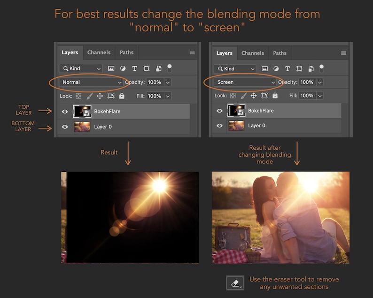Open left Layers panel hamburger menu
Image resolution: width=373 pixels, height=298 pixels.
[192, 53]
